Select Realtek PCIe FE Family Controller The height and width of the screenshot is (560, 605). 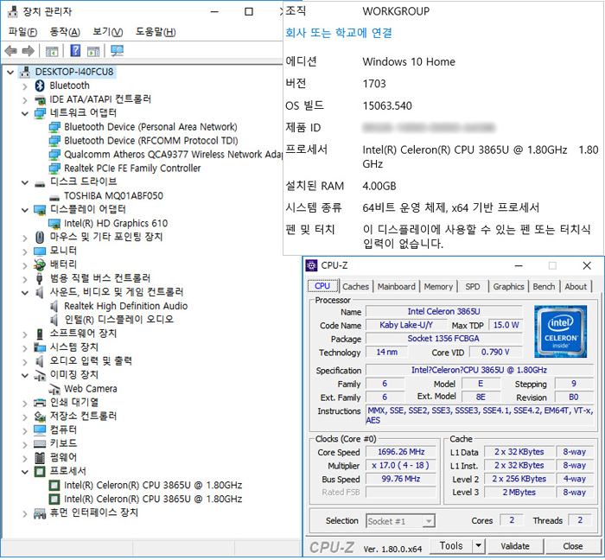point(132,169)
